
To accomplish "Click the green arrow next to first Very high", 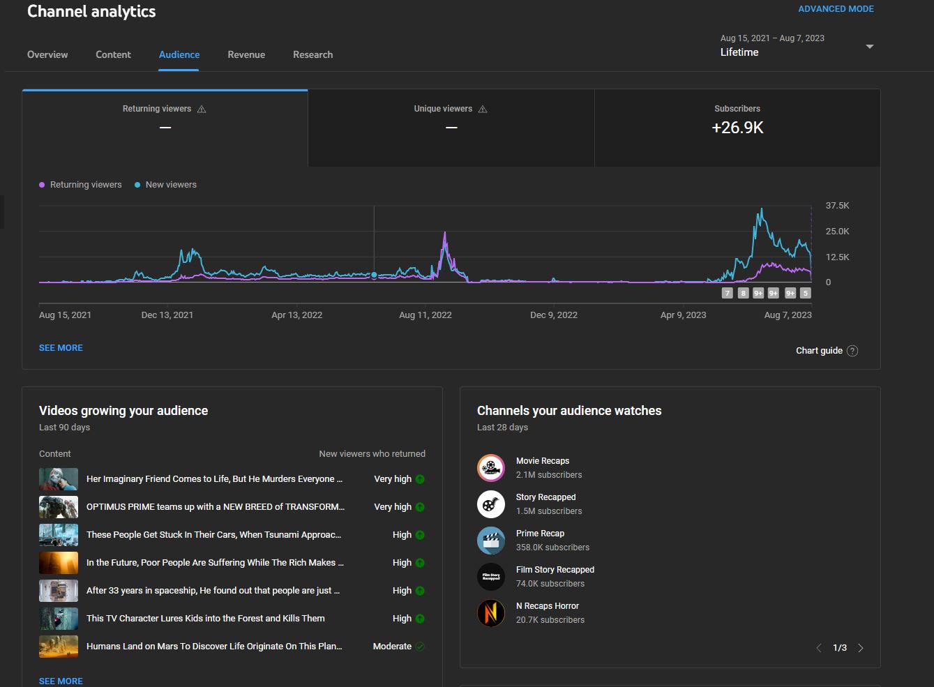I will [x=420, y=479].
